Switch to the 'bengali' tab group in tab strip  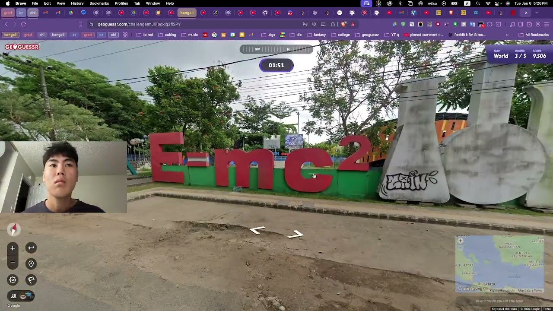[187, 13]
